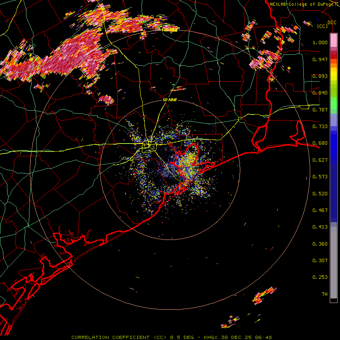Screen dimensions: 340x340
Task: Click the 0.307 scale value
Action: (x=320, y=261)
